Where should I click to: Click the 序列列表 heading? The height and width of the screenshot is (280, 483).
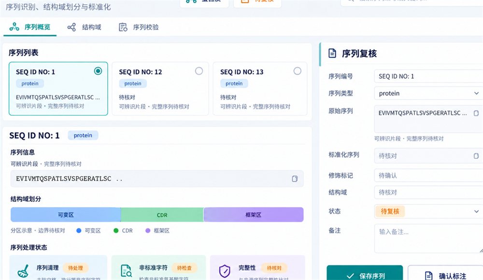tap(23, 53)
